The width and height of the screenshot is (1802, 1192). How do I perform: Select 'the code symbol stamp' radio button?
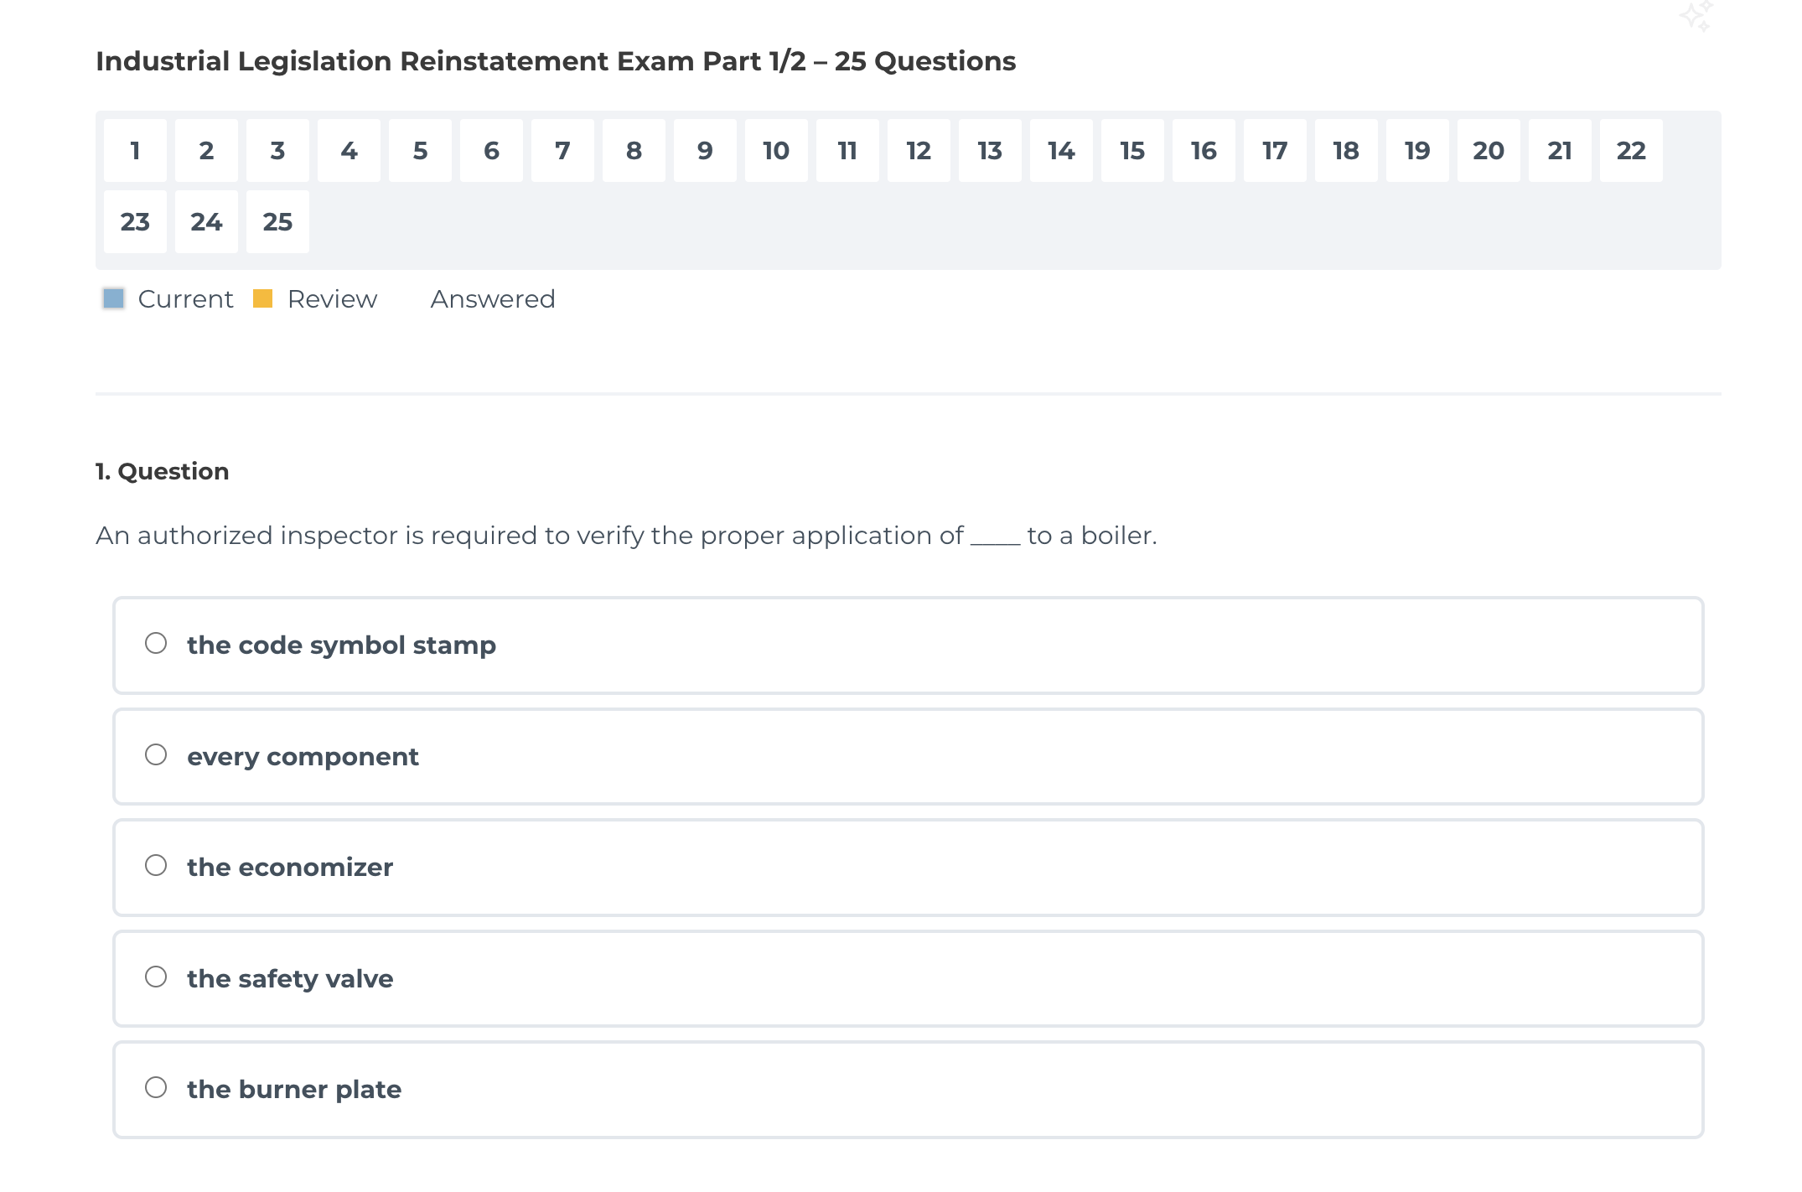[x=156, y=643]
